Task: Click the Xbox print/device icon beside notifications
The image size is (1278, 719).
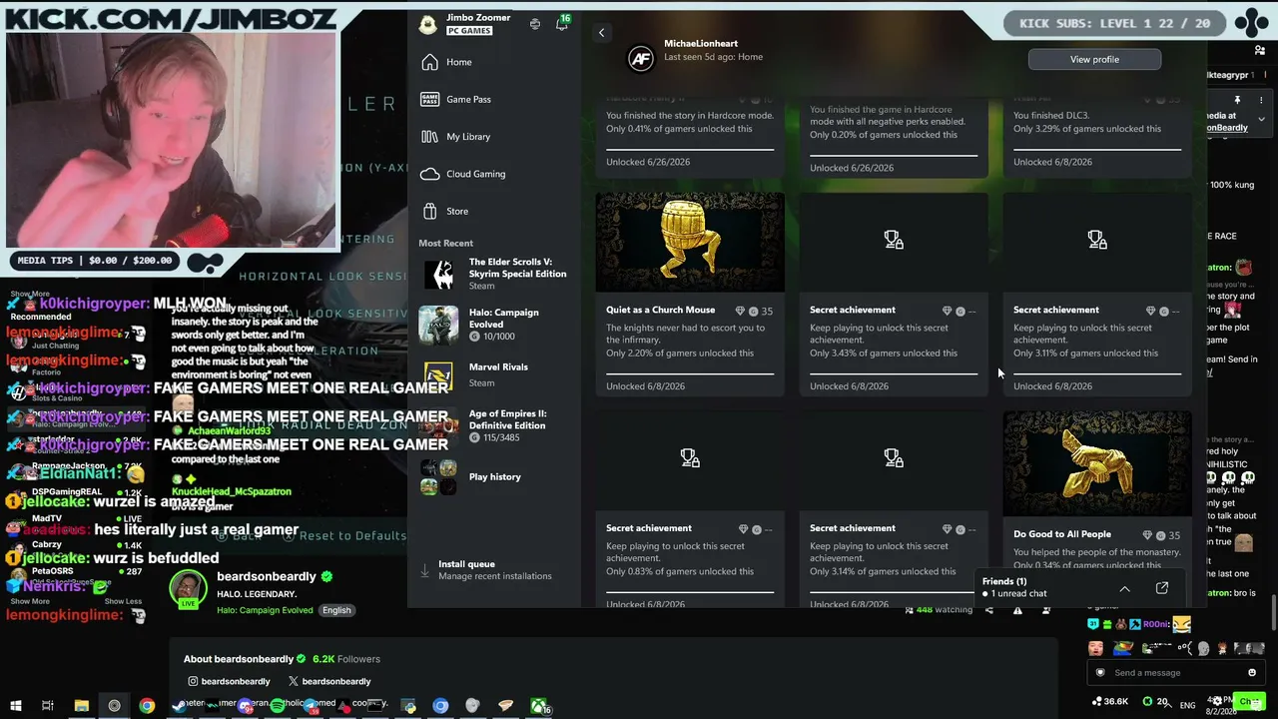Action: tap(535, 24)
